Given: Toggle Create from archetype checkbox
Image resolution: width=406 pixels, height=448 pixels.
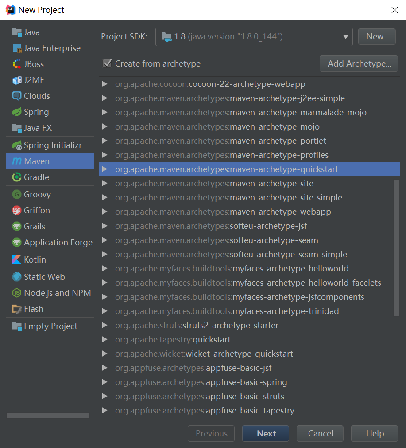Looking at the screenshot, I should coord(107,63).
